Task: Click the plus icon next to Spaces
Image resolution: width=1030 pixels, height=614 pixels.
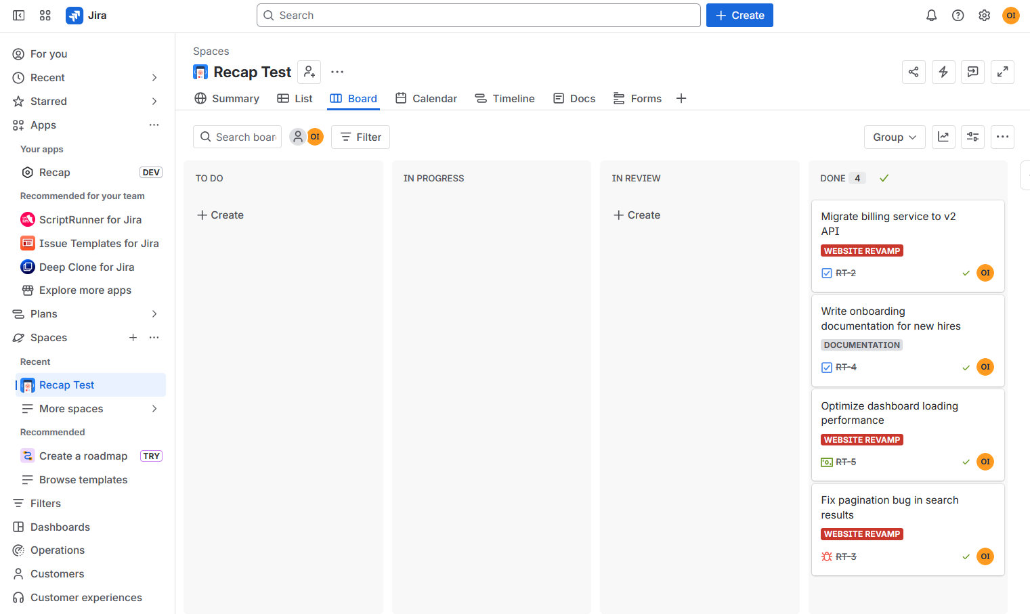Action: tap(133, 338)
